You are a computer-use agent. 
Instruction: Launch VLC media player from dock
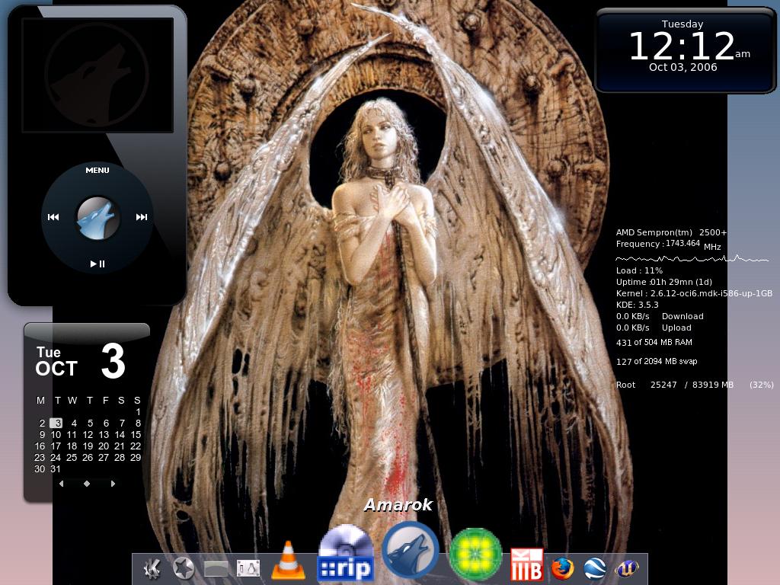click(x=288, y=560)
